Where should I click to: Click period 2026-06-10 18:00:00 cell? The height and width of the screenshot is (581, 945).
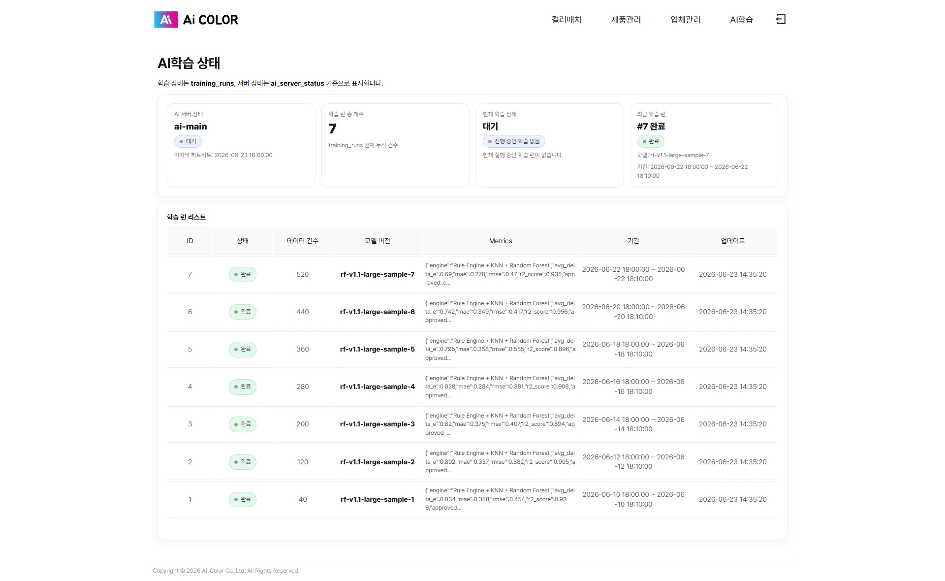[633, 499]
